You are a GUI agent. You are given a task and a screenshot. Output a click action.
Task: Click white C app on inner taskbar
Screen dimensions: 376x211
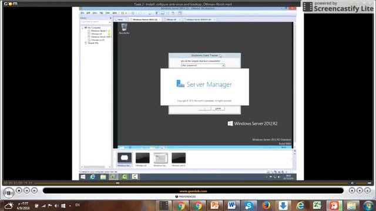[135, 177]
